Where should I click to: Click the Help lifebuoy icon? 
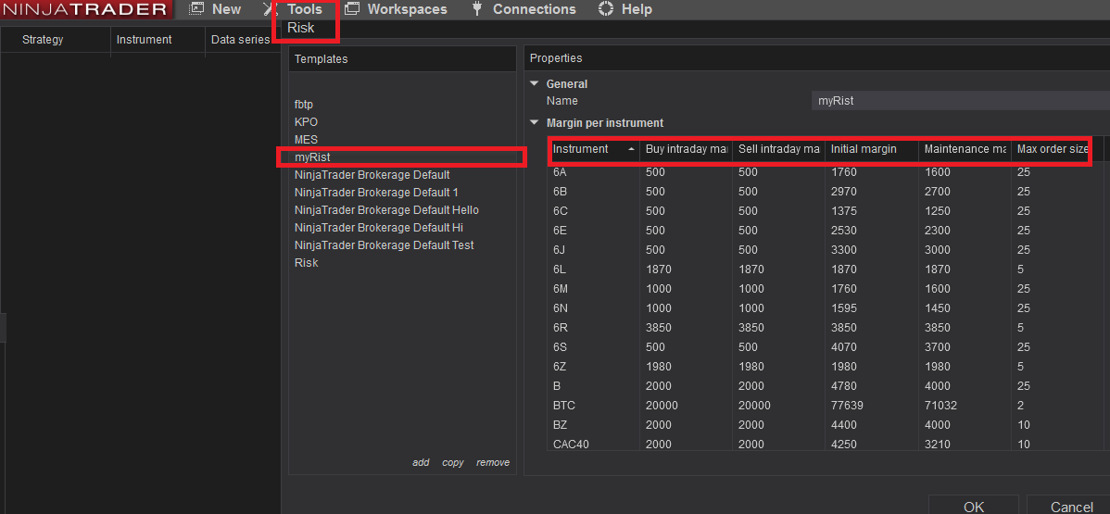coord(607,9)
